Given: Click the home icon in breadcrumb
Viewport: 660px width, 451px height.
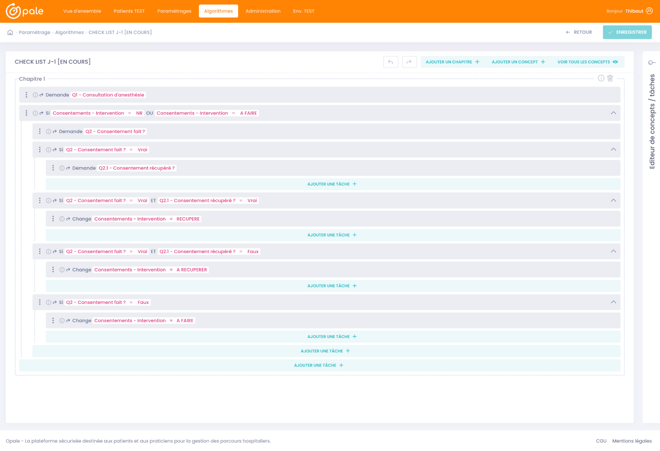Looking at the screenshot, I should coord(10,33).
